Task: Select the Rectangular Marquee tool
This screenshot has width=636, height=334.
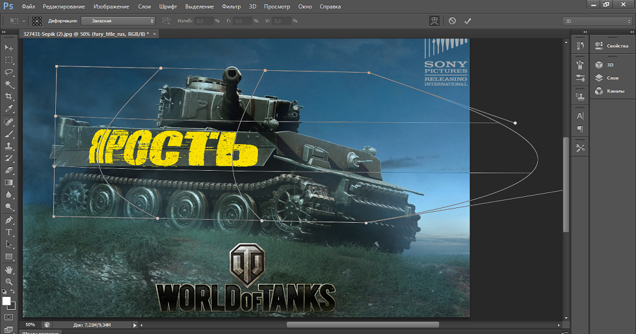Action: point(9,60)
